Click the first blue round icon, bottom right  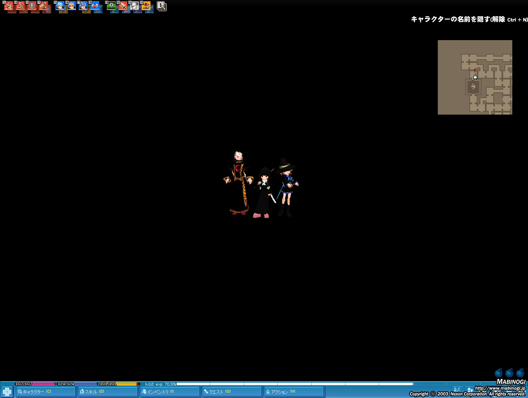click(x=499, y=373)
